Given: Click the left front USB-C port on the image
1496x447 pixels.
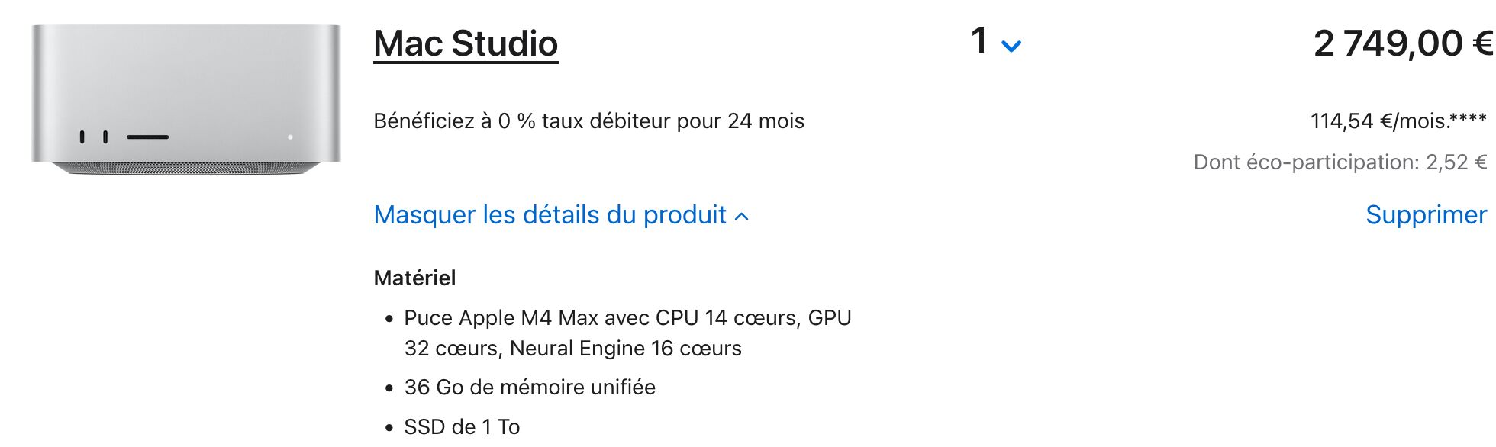Looking at the screenshot, I should click(x=82, y=137).
